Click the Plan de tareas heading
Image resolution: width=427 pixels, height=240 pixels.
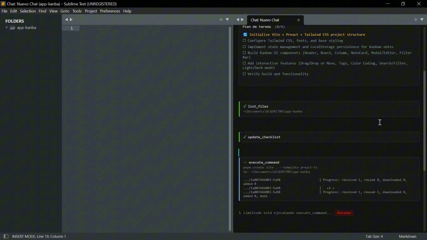click(257, 27)
